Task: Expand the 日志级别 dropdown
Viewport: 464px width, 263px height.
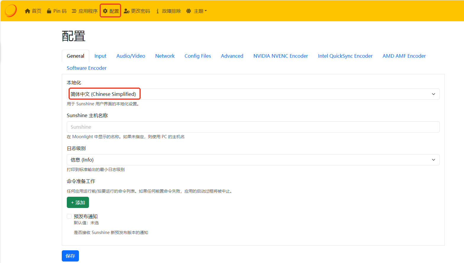Action: 253,160
